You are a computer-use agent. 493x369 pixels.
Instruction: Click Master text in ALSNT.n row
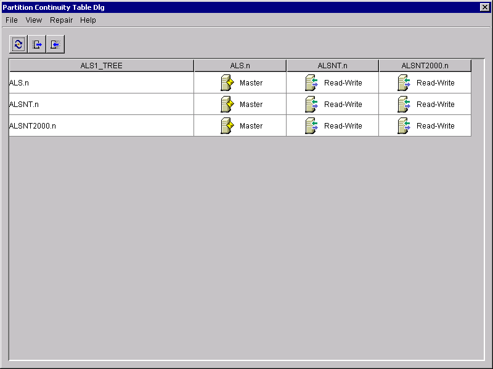pyautogui.click(x=251, y=104)
